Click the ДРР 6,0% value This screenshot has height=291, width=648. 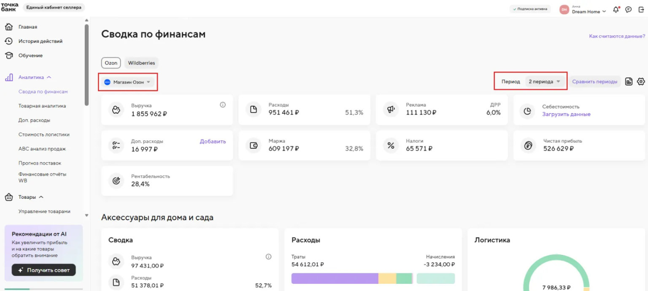pyautogui.click(x=493, y=112)
